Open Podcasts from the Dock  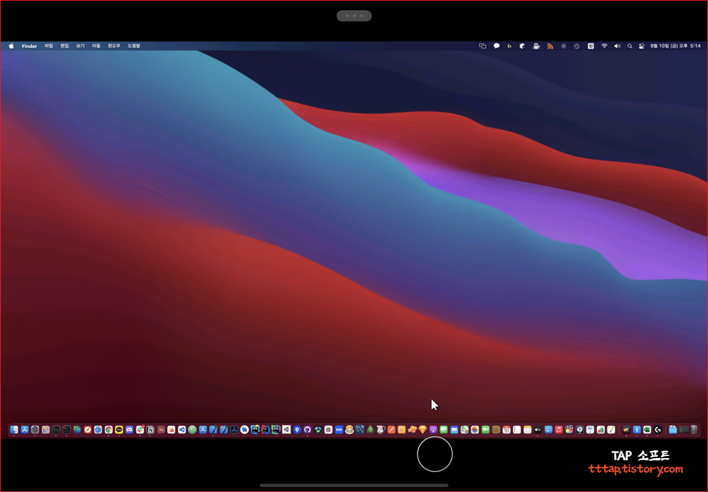click(433, 430)
